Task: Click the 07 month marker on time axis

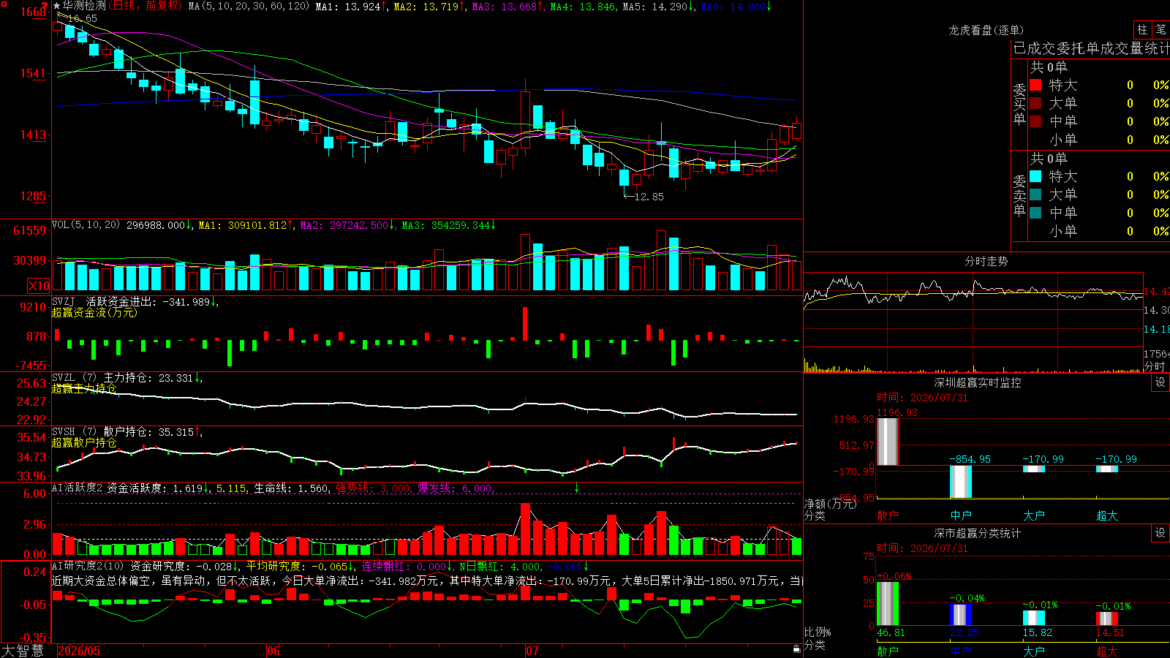Action: coord(532,651)
